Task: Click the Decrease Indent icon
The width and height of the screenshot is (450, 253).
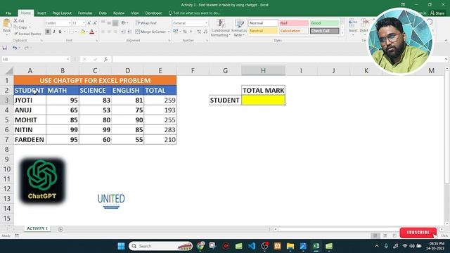Action: pyautogui.click(x=123, y=32)
